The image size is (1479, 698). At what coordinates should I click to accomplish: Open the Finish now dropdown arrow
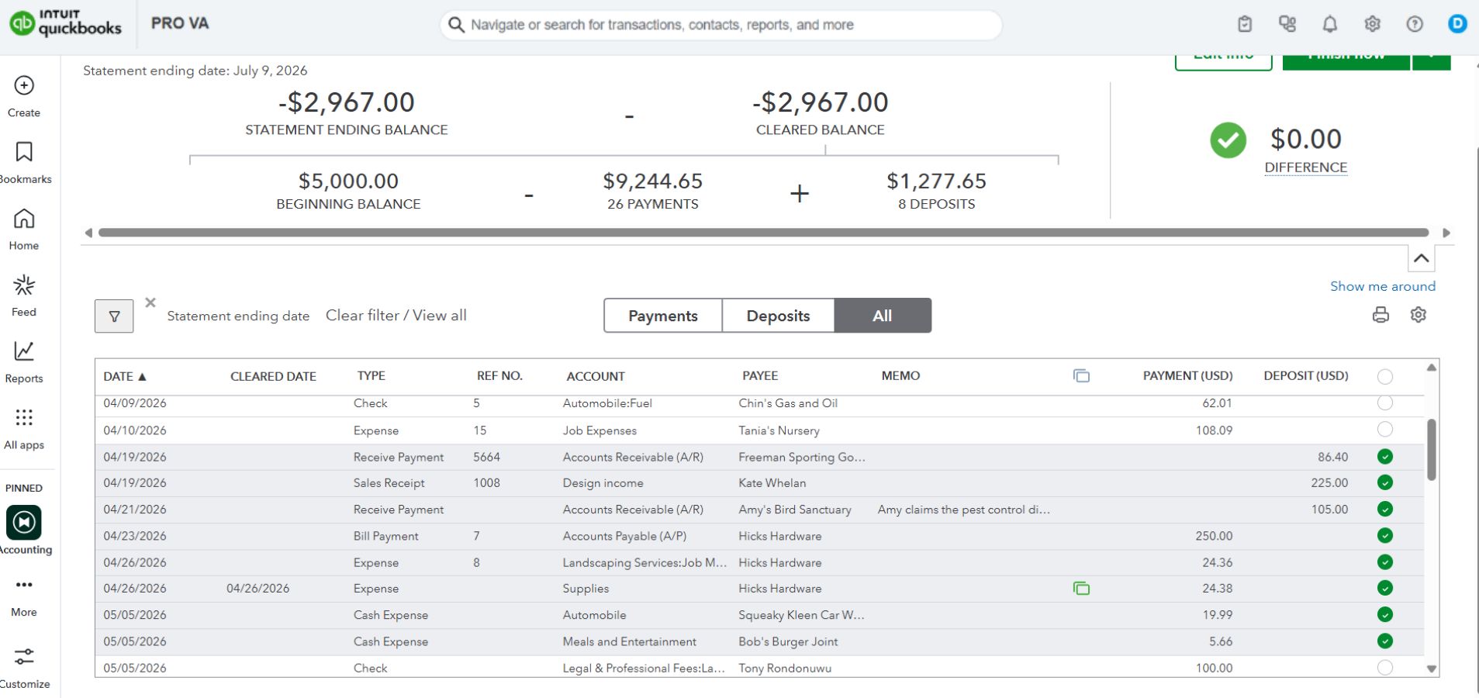click(x=1432, y=59)
